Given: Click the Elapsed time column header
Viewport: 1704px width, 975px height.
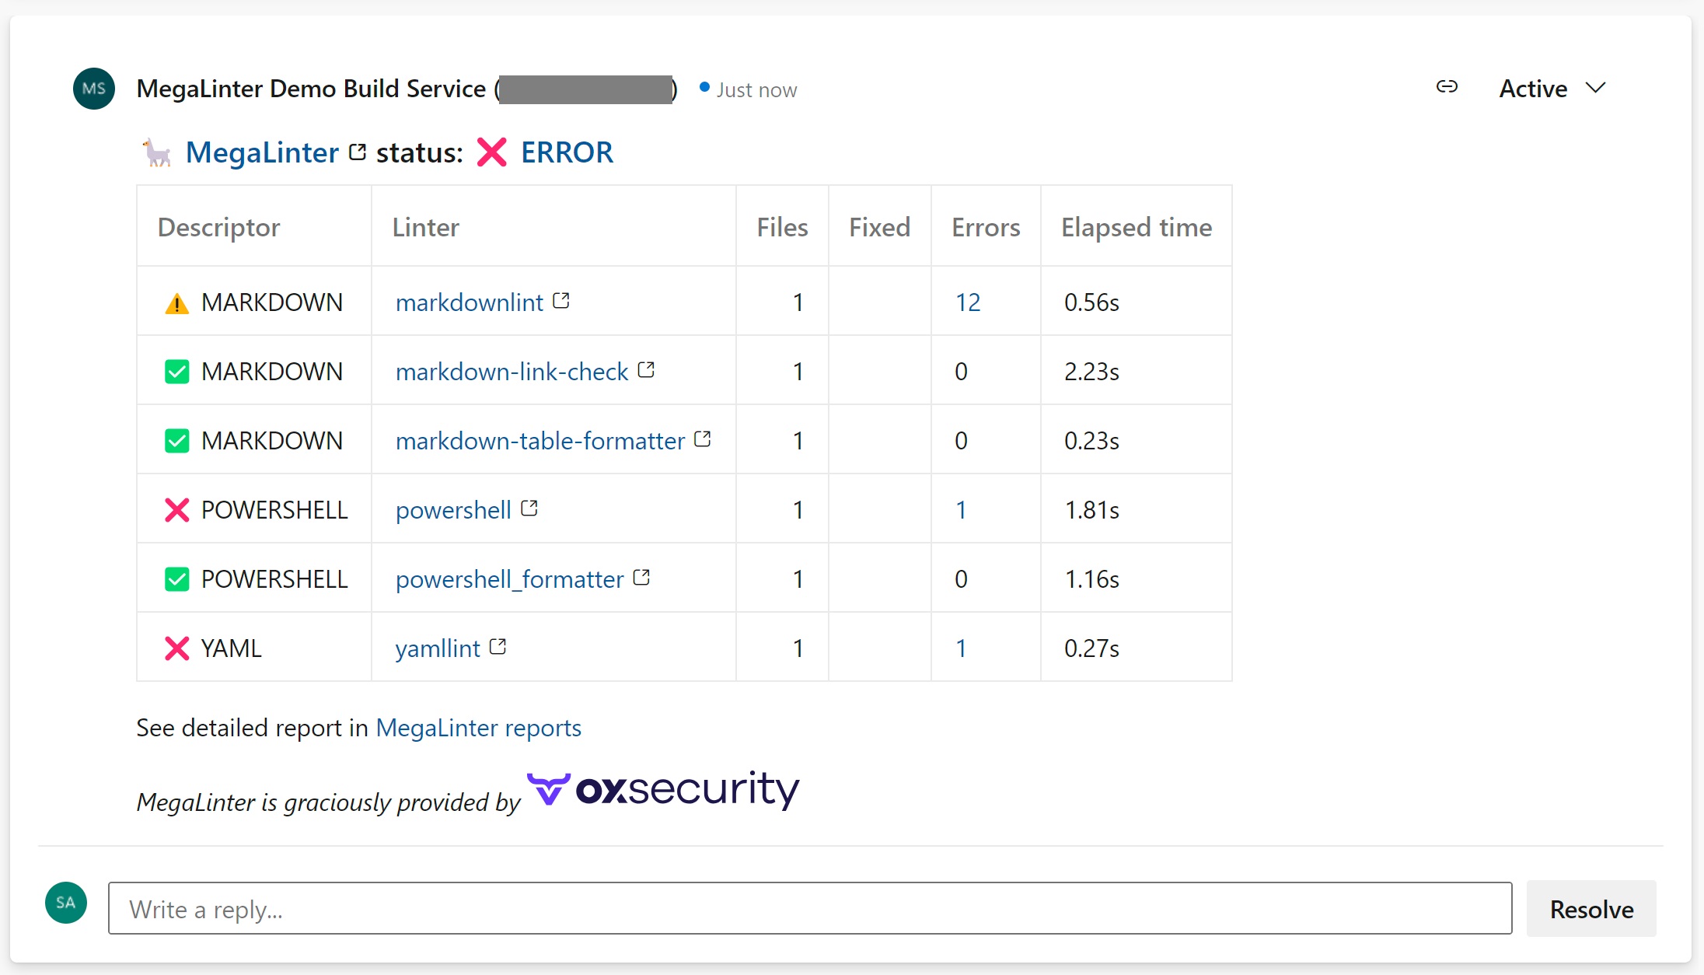Looking at the screenshot, I should (1137, 227).
